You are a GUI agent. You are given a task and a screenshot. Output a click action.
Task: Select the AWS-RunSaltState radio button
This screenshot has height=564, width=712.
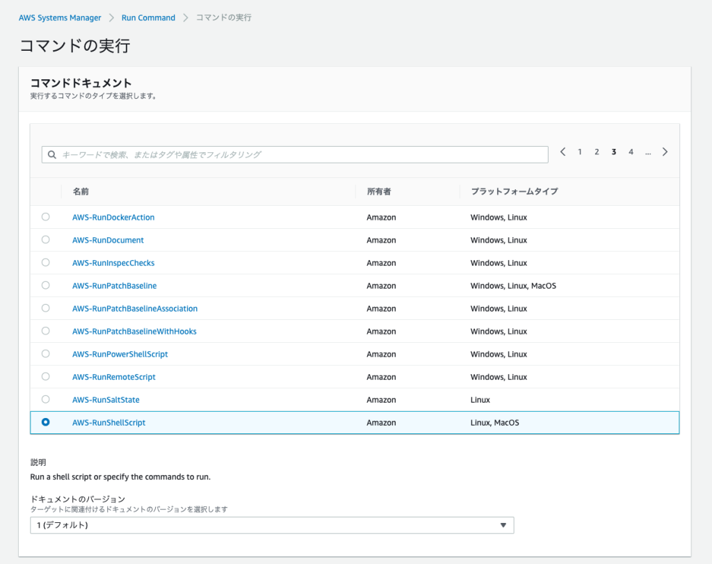point(45,399)
